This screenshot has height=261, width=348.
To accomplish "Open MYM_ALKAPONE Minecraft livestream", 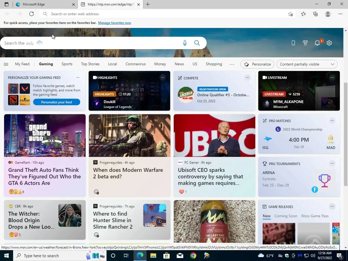I will tap(299, 91).
